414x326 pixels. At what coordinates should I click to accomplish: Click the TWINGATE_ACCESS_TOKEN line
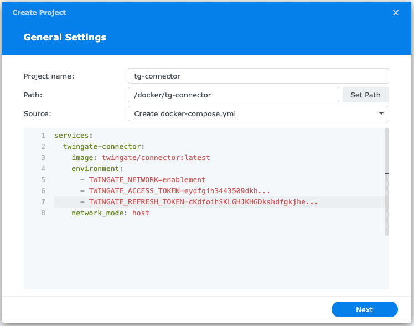(179, 190)
